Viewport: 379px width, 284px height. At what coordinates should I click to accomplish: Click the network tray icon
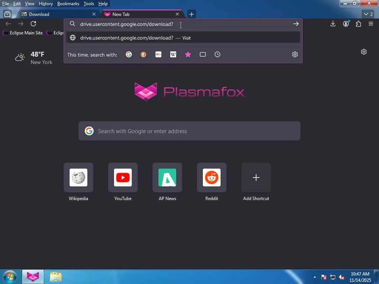point(333,277)
